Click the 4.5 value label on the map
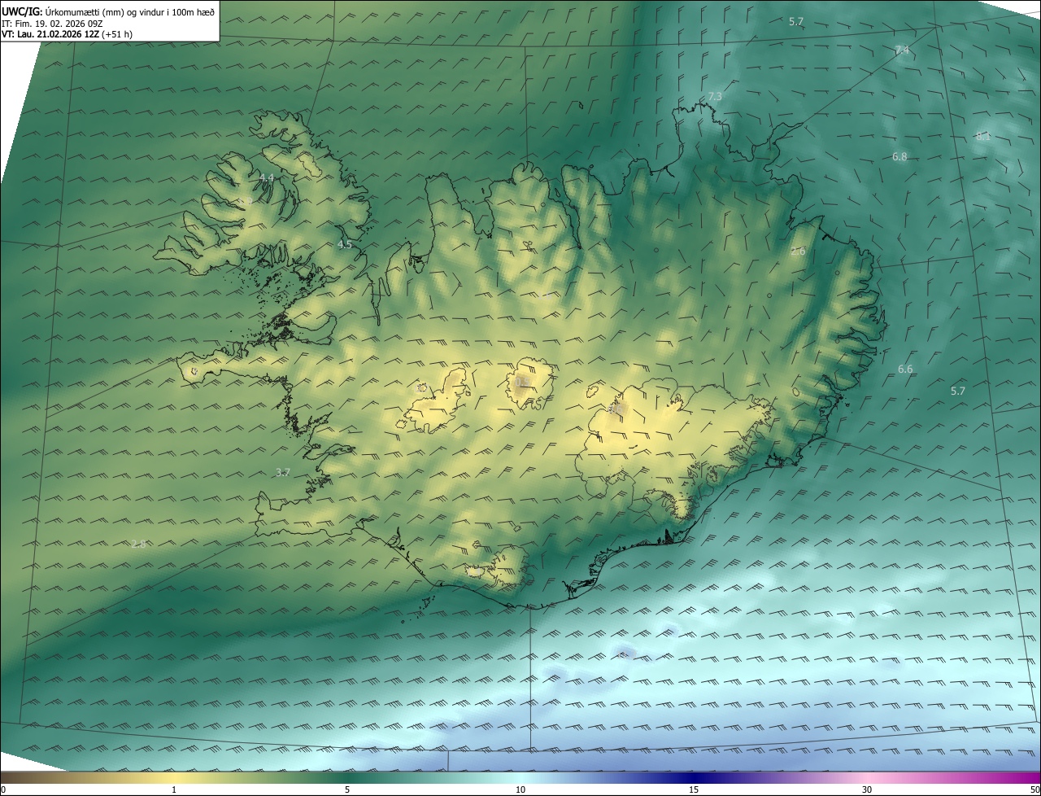Screen dimensions: 1041x796 (x=345, y=244)
